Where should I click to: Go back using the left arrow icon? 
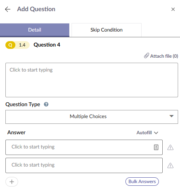point(8,9)
